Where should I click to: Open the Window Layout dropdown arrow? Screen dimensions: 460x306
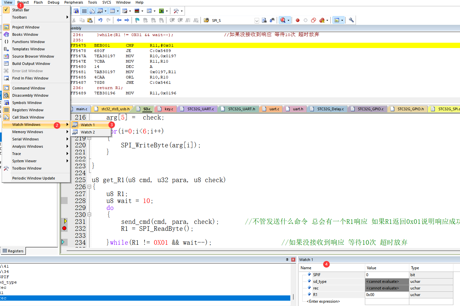click(x=342, y=20)
